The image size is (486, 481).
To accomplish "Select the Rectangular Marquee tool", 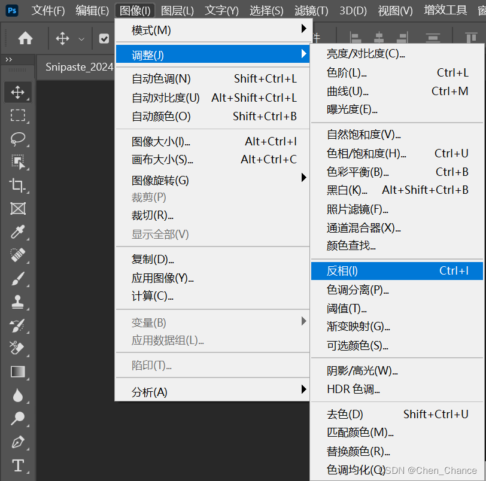I will pyautogui.click(x=18, y=115).
